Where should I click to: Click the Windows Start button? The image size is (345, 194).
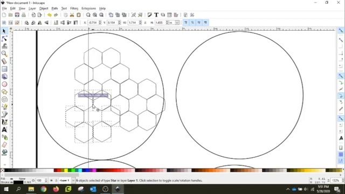6,189
